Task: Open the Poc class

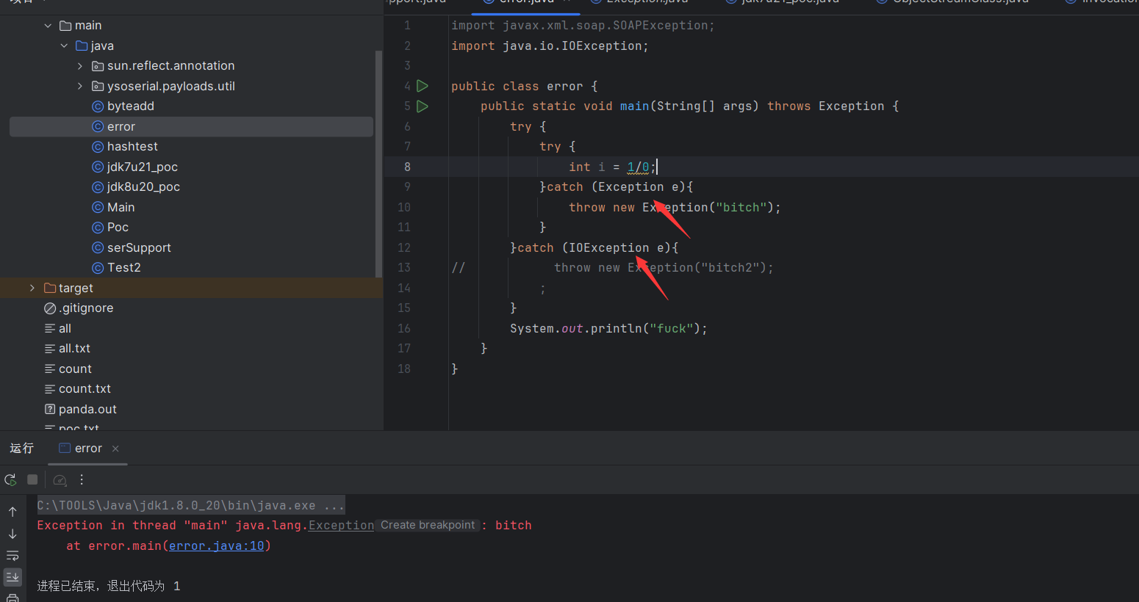Action: (118, 228)
